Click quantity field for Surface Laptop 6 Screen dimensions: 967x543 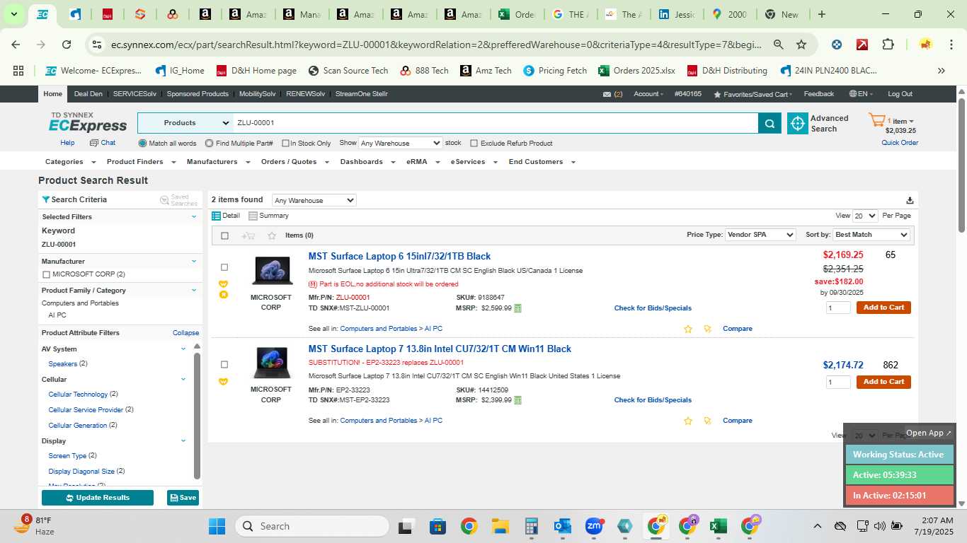pos(839,308)
